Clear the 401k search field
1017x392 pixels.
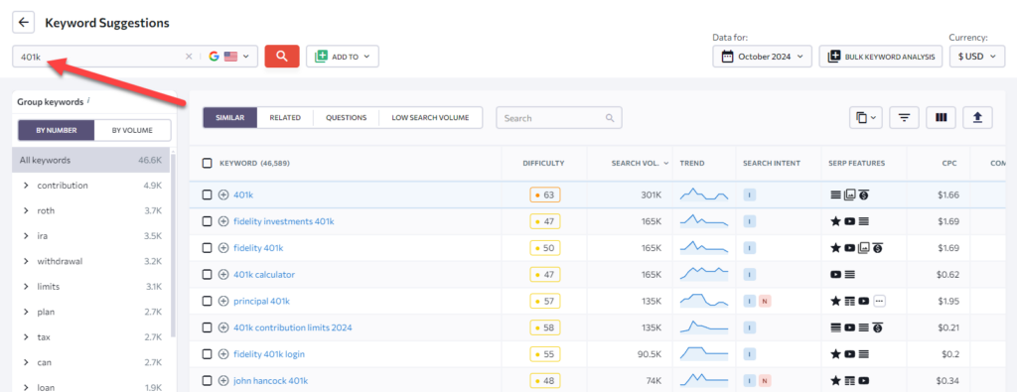tap(189, 57)
